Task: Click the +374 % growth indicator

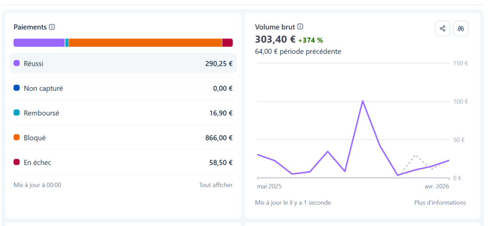Action: [310, 40]
